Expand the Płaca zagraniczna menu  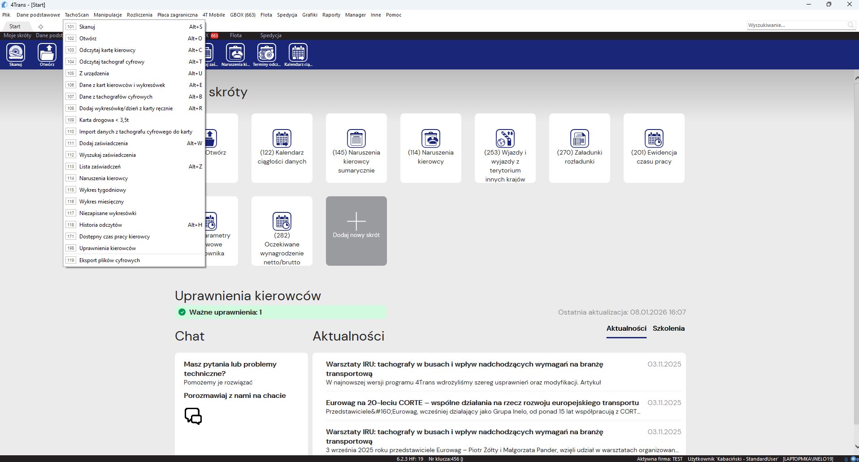[178, 15]
